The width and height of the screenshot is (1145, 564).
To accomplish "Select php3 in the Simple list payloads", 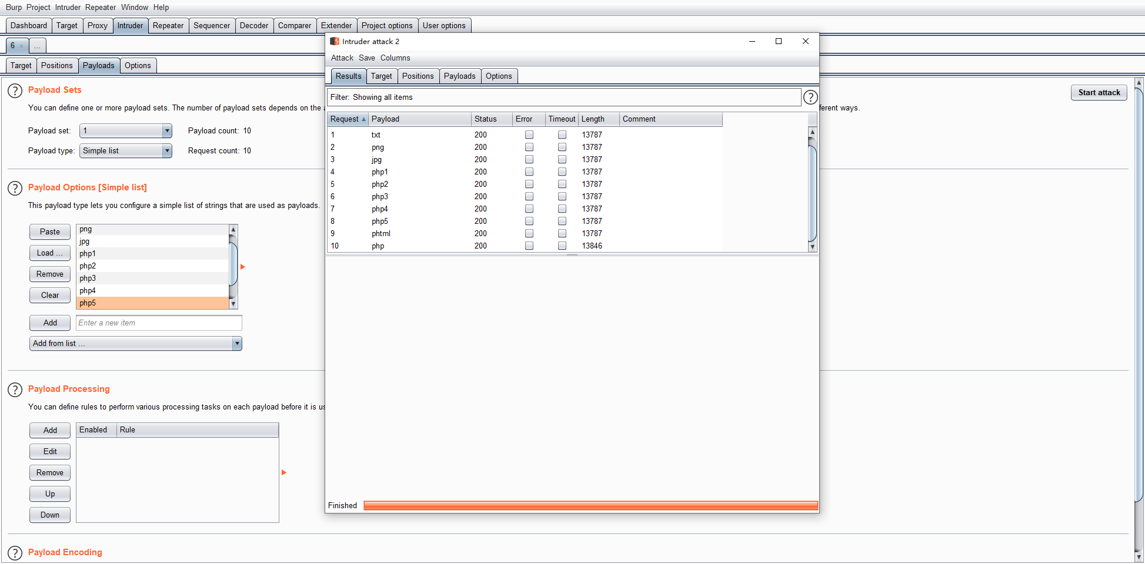I will pyautogui.click(x=152, y=278).
